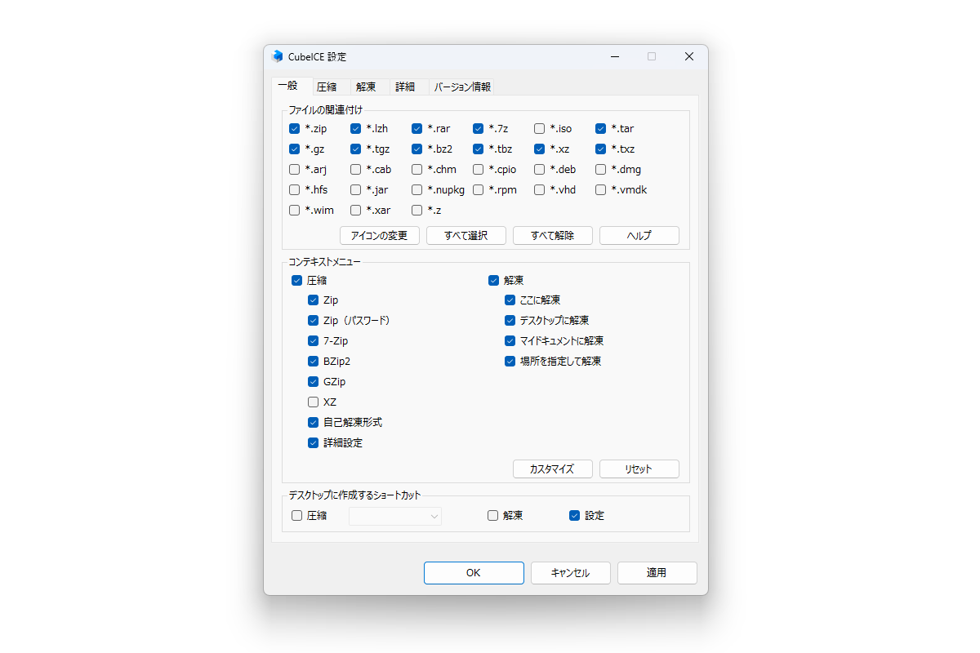This screenshot has width=980, height=653.
Task: Open the 解凍 tab
Action: [366, 87]
